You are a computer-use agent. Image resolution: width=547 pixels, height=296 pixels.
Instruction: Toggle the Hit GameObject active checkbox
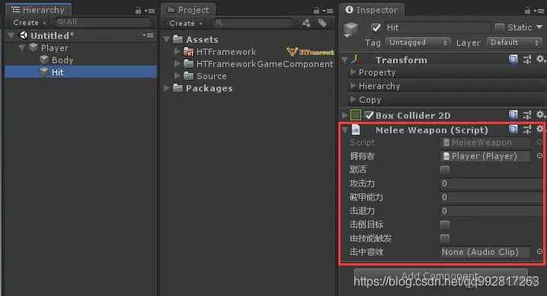pyautogui.click(x=376, y=27)
